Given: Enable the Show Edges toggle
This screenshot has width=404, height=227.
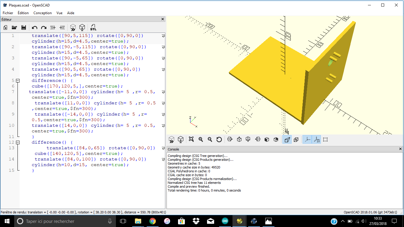Looking at the screenshot, I should [325, 140].
